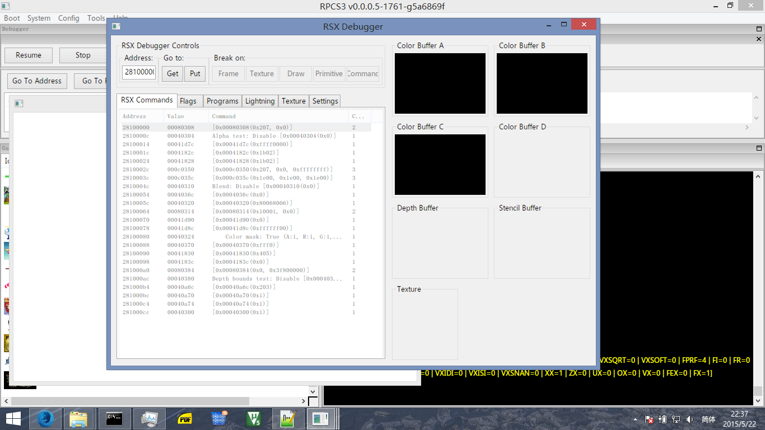Switch to the Lightning tab
Viewport: 765px width, 430px height.
(260, 101)
